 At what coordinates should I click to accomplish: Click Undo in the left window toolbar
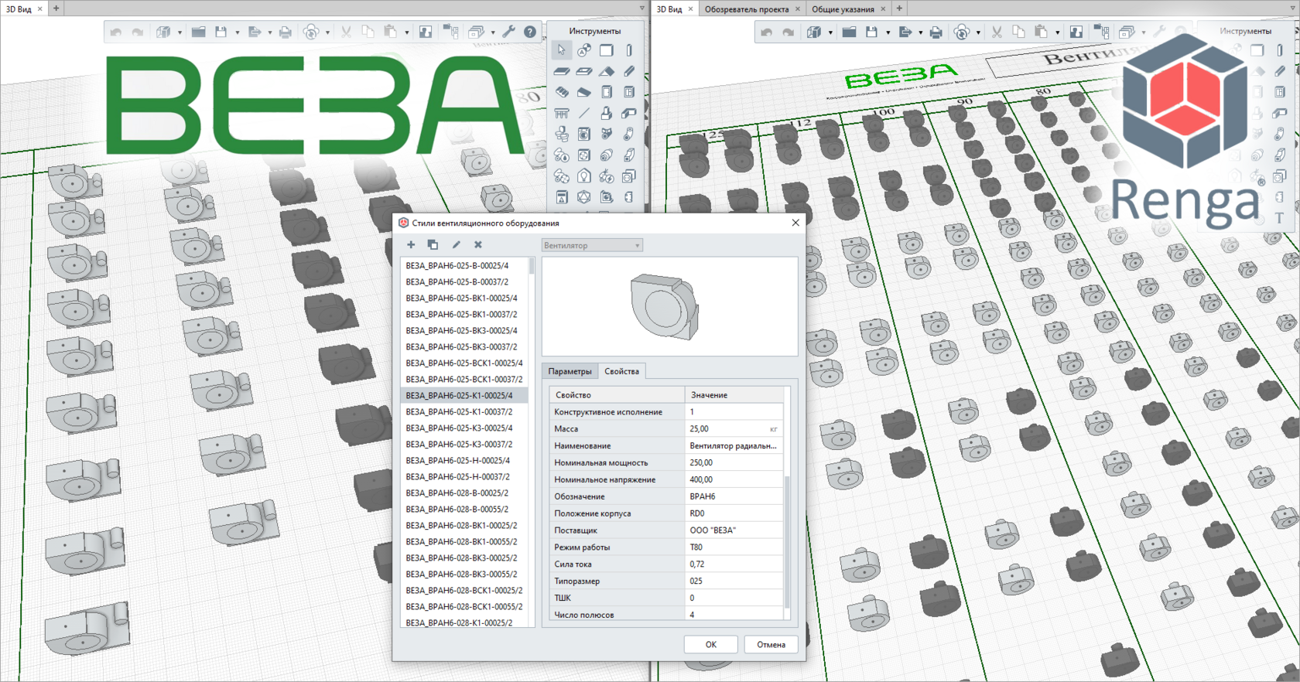pos(116,32)
